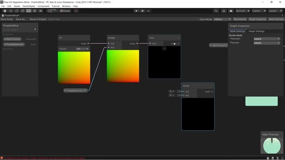This screenshot has height=160, width=285.
Task: Open the custom editor tools icon
Action: point(41,11)
